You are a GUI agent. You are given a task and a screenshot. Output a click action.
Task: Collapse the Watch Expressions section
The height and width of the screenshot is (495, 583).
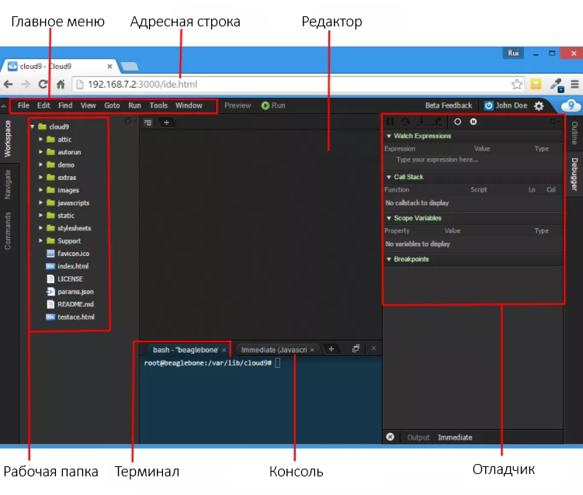(389, 137)
